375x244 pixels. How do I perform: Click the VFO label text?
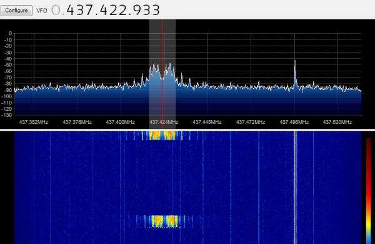42,11
